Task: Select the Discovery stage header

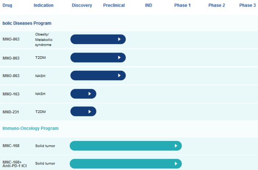Action: click(x=82, y=6)
